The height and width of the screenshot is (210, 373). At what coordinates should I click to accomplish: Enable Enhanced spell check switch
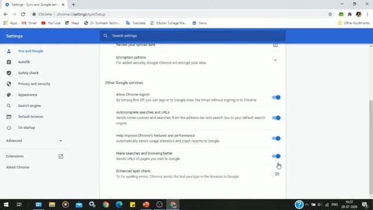pos(276,174)
